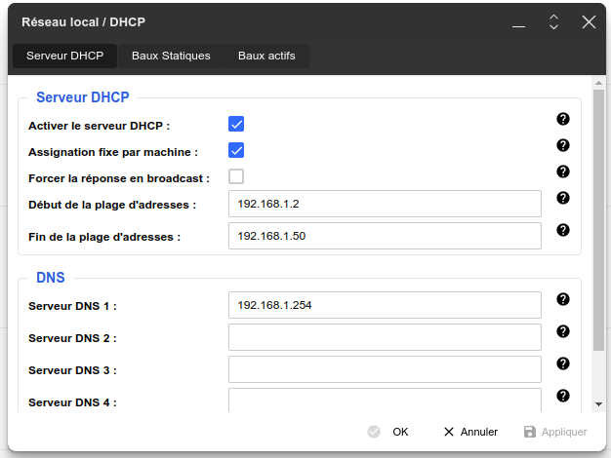Click the vertical scrollbar thumb

pyautogui.click(x=598, y=220)
